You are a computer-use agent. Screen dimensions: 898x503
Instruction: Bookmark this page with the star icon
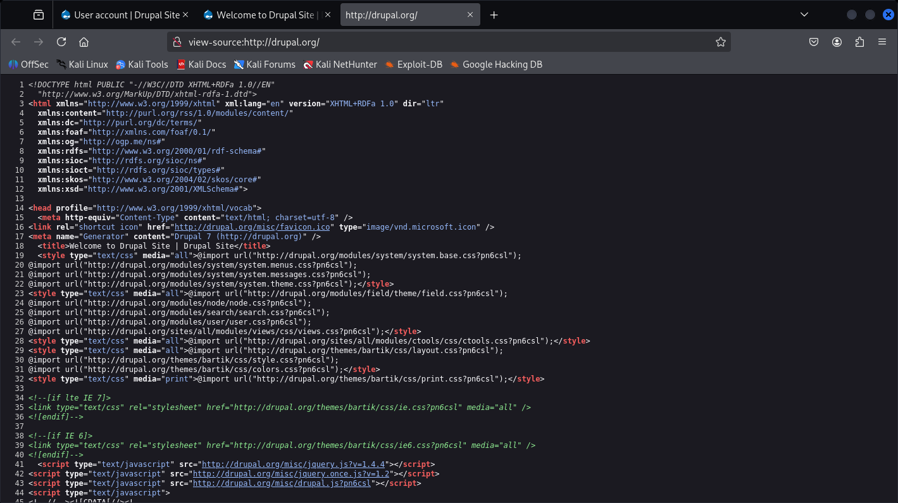(x=720, y=42)
